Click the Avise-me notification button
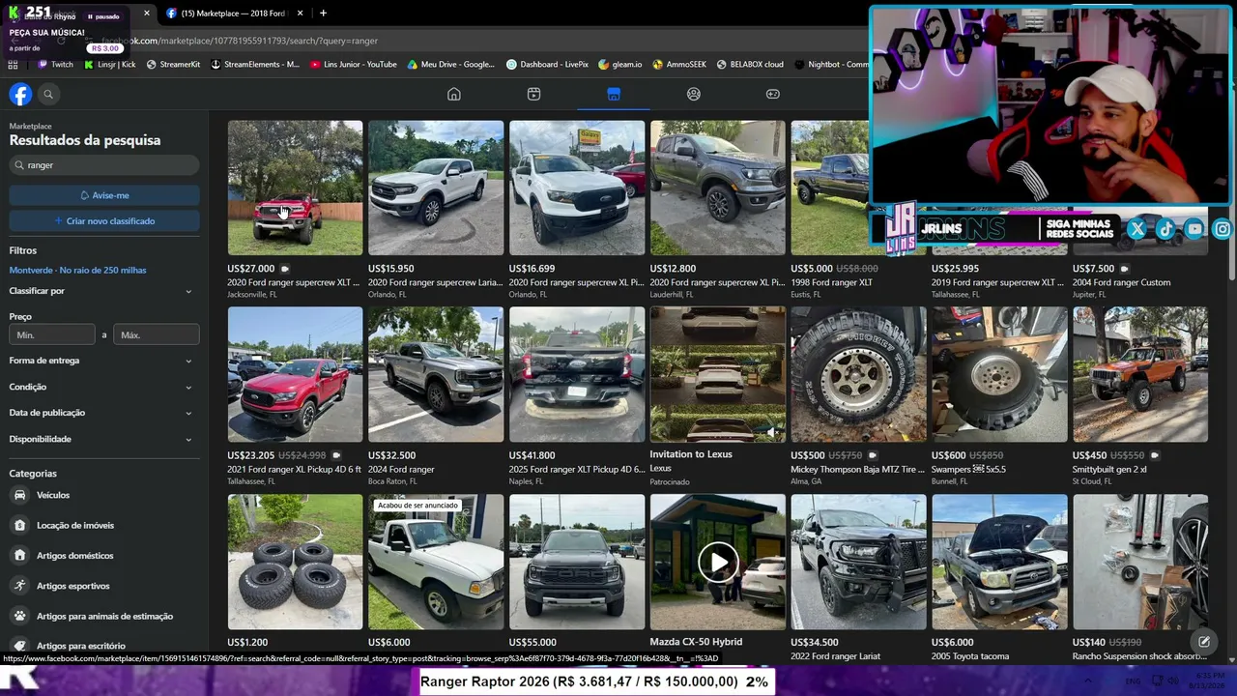 [x=104, y=195]
